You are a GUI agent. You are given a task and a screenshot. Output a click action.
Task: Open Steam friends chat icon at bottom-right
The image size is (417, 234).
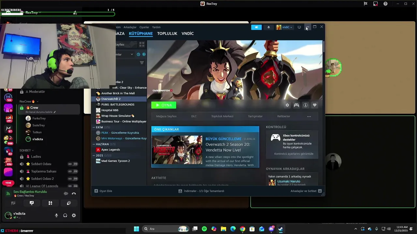tap(320, 191)
